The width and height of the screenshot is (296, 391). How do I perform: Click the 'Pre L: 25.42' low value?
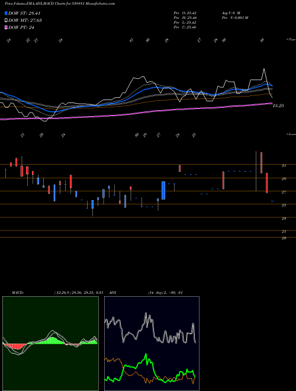[185, 22]
